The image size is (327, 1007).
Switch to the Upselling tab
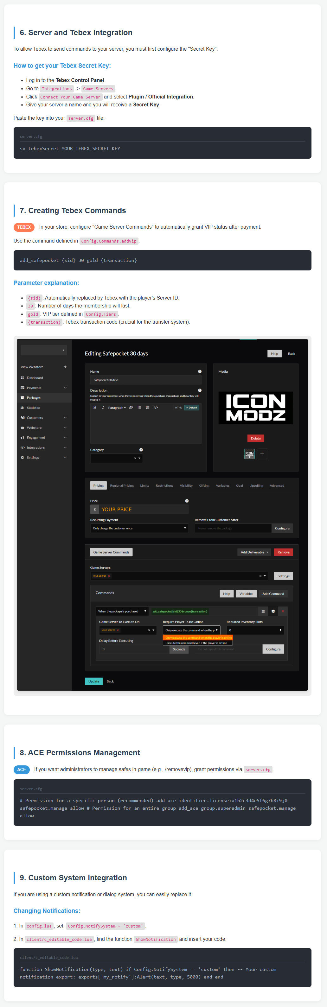click(256, 485)
